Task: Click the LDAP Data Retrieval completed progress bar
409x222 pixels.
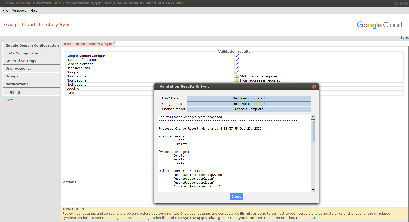Action: point(249,98)
